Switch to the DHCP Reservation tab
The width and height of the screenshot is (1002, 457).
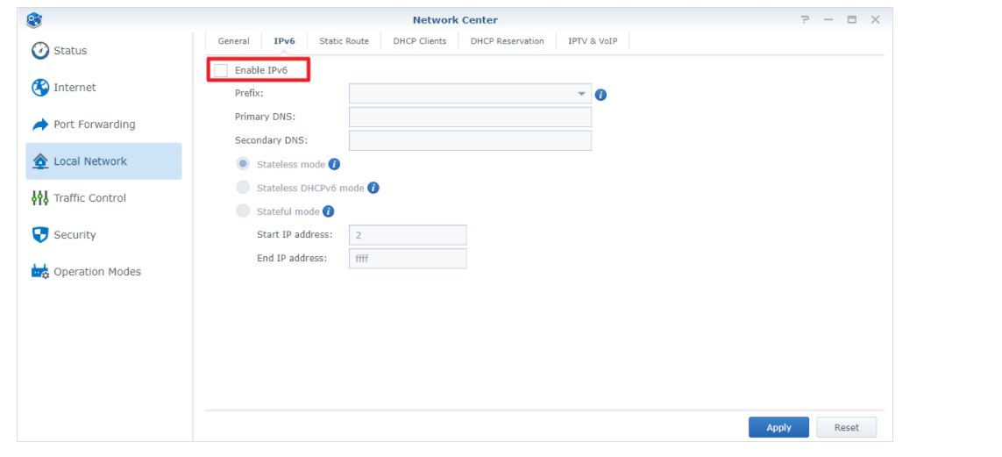507,41
